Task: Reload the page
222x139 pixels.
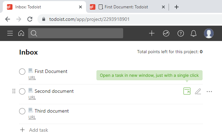Action: tap(30, 19)
